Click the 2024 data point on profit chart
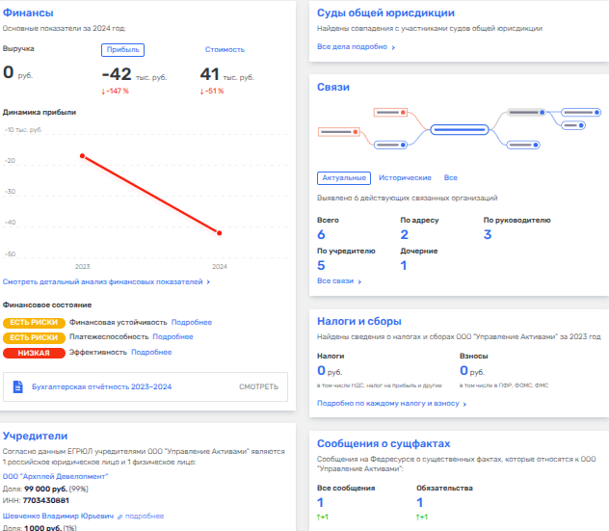 coord(220,233)
